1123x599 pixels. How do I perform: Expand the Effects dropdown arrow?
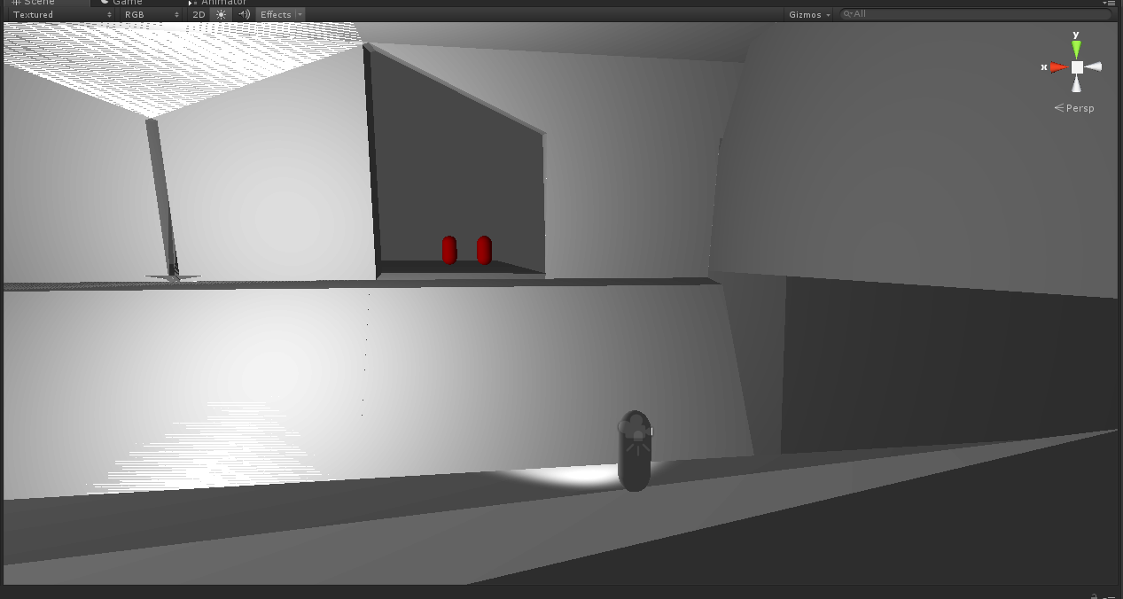pyautogui.click(x=300, y=14)
